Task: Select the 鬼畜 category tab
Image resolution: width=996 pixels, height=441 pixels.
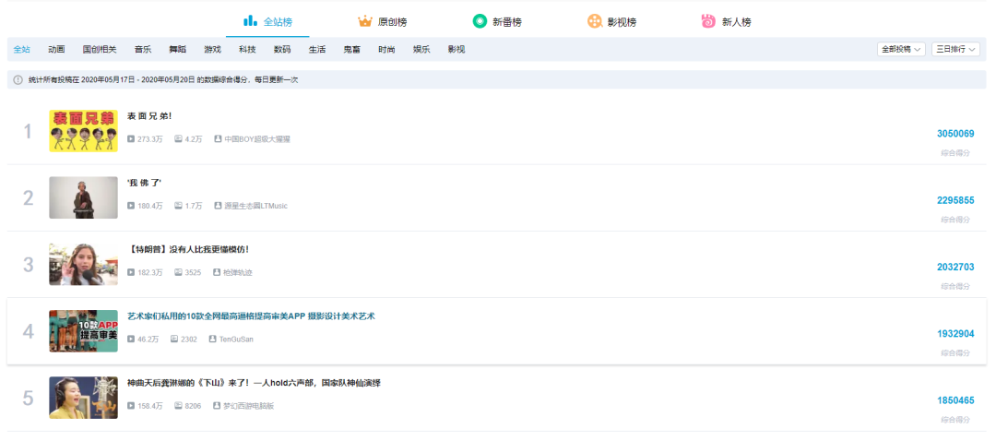Action: click(x=351, y=49)
